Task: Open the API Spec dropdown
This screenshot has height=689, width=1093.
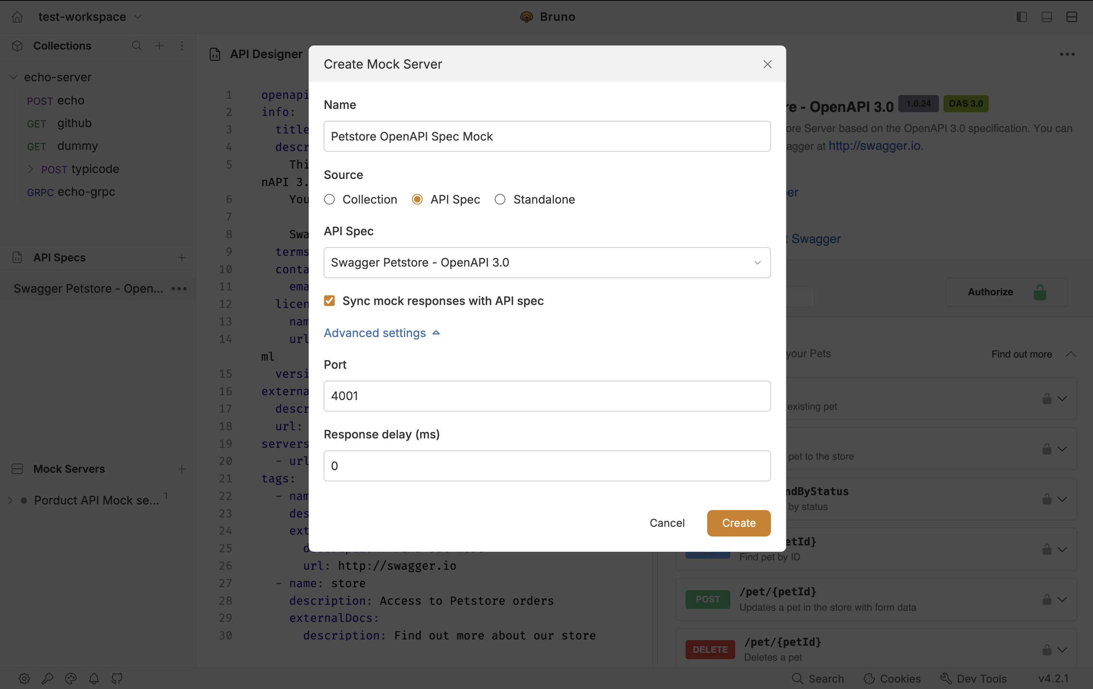Action: (547, 262)
